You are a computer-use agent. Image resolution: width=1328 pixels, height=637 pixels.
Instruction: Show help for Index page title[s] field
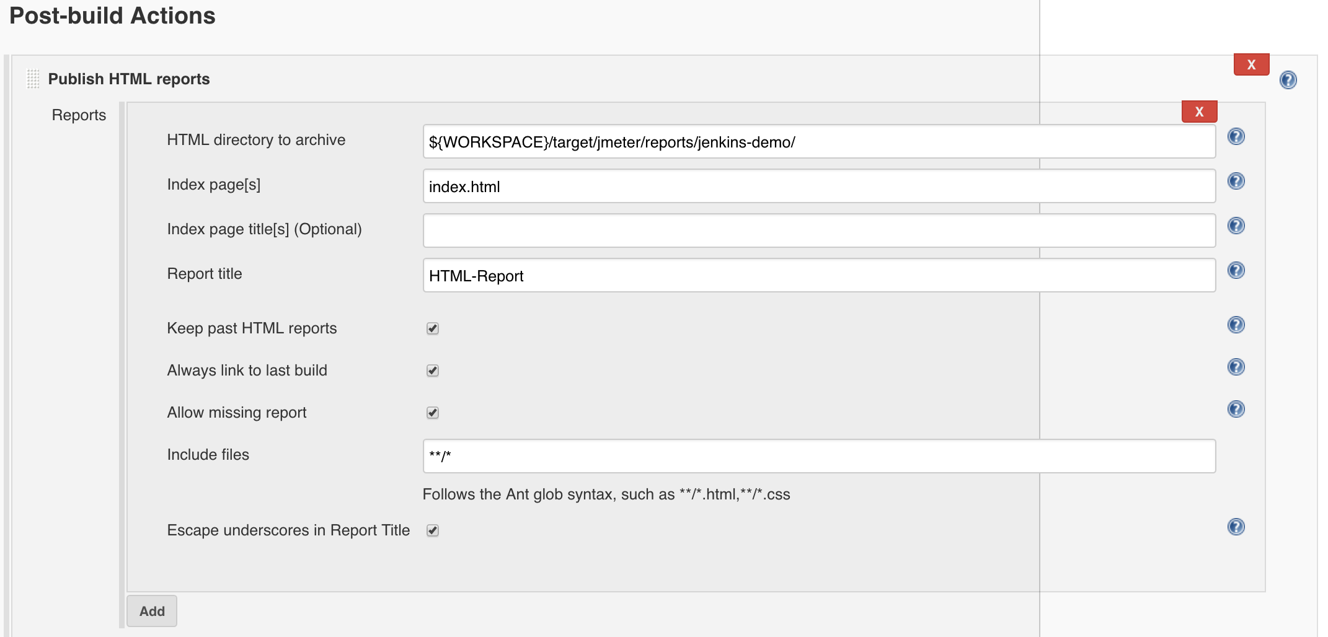1236,226
